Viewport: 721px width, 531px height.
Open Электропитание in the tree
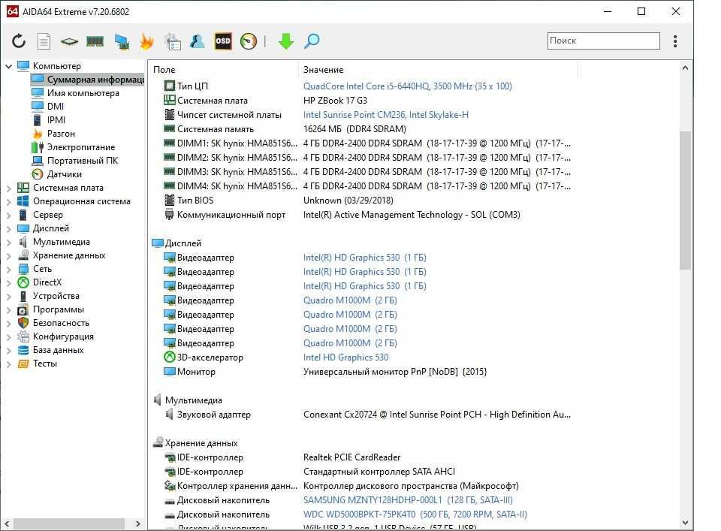point(81,147)
